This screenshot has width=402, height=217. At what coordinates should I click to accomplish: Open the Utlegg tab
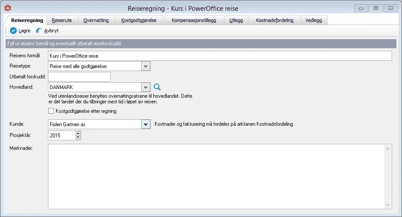[x=236, y=20]
